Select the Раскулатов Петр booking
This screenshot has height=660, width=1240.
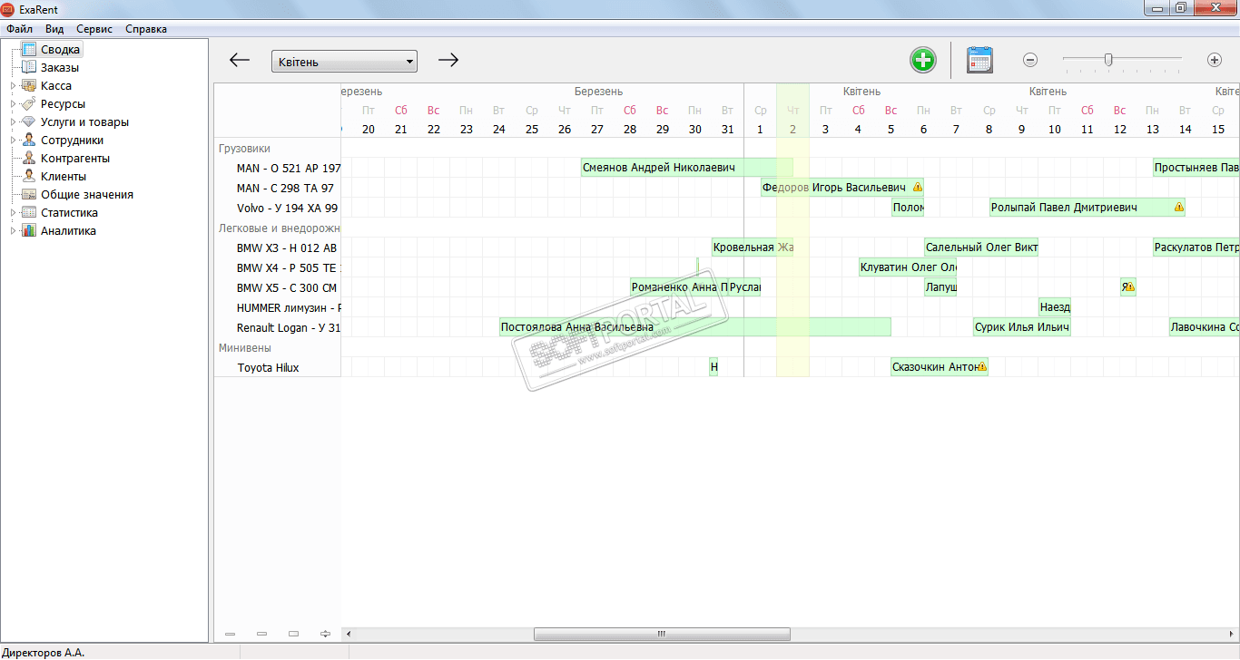[x=1196, y=247]
